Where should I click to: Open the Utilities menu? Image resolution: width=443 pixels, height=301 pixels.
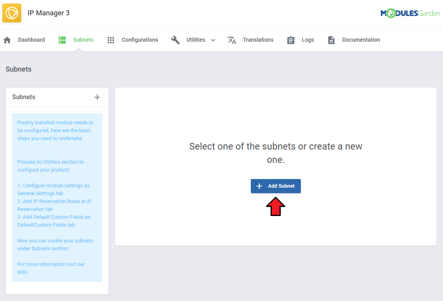click(195, 40)
